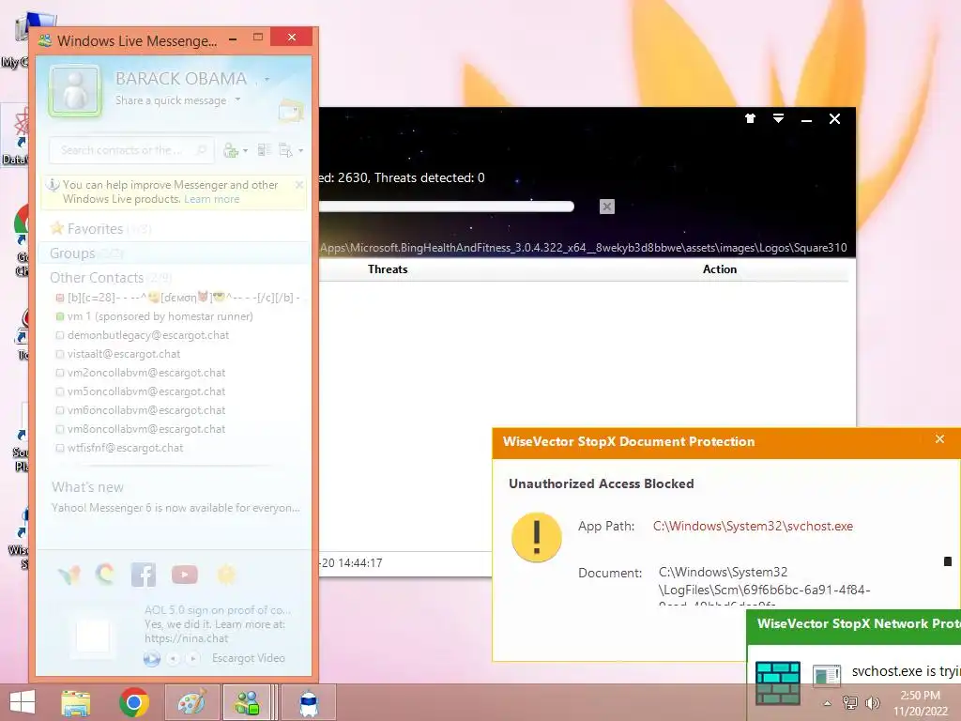Select contact vm6oncollabvm@escargot.chat
Viewport: 961px width, 721px height.
click(x=141, y=410)
